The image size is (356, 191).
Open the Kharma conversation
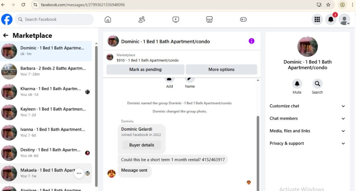[46, 92]
